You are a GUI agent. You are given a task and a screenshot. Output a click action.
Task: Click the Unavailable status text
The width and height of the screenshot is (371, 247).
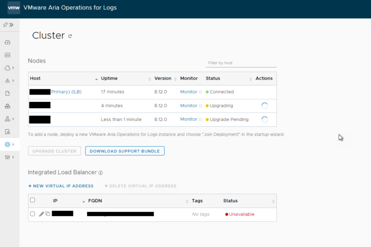[242, 214]
